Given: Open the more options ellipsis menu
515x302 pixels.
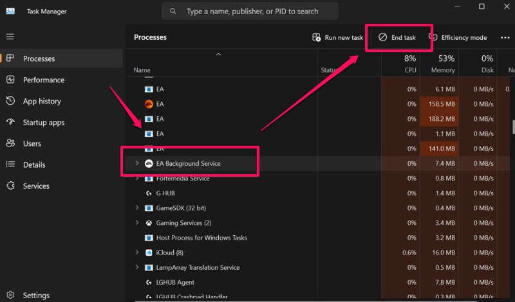Looking at the screenshot, I should (504, 38).
